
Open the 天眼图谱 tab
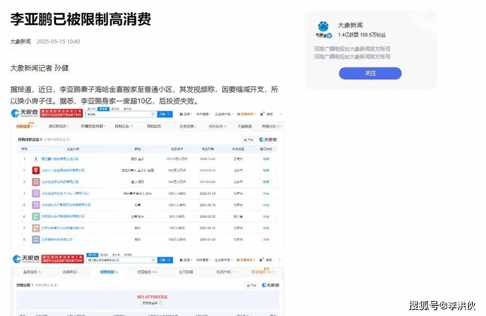(244, 126)
